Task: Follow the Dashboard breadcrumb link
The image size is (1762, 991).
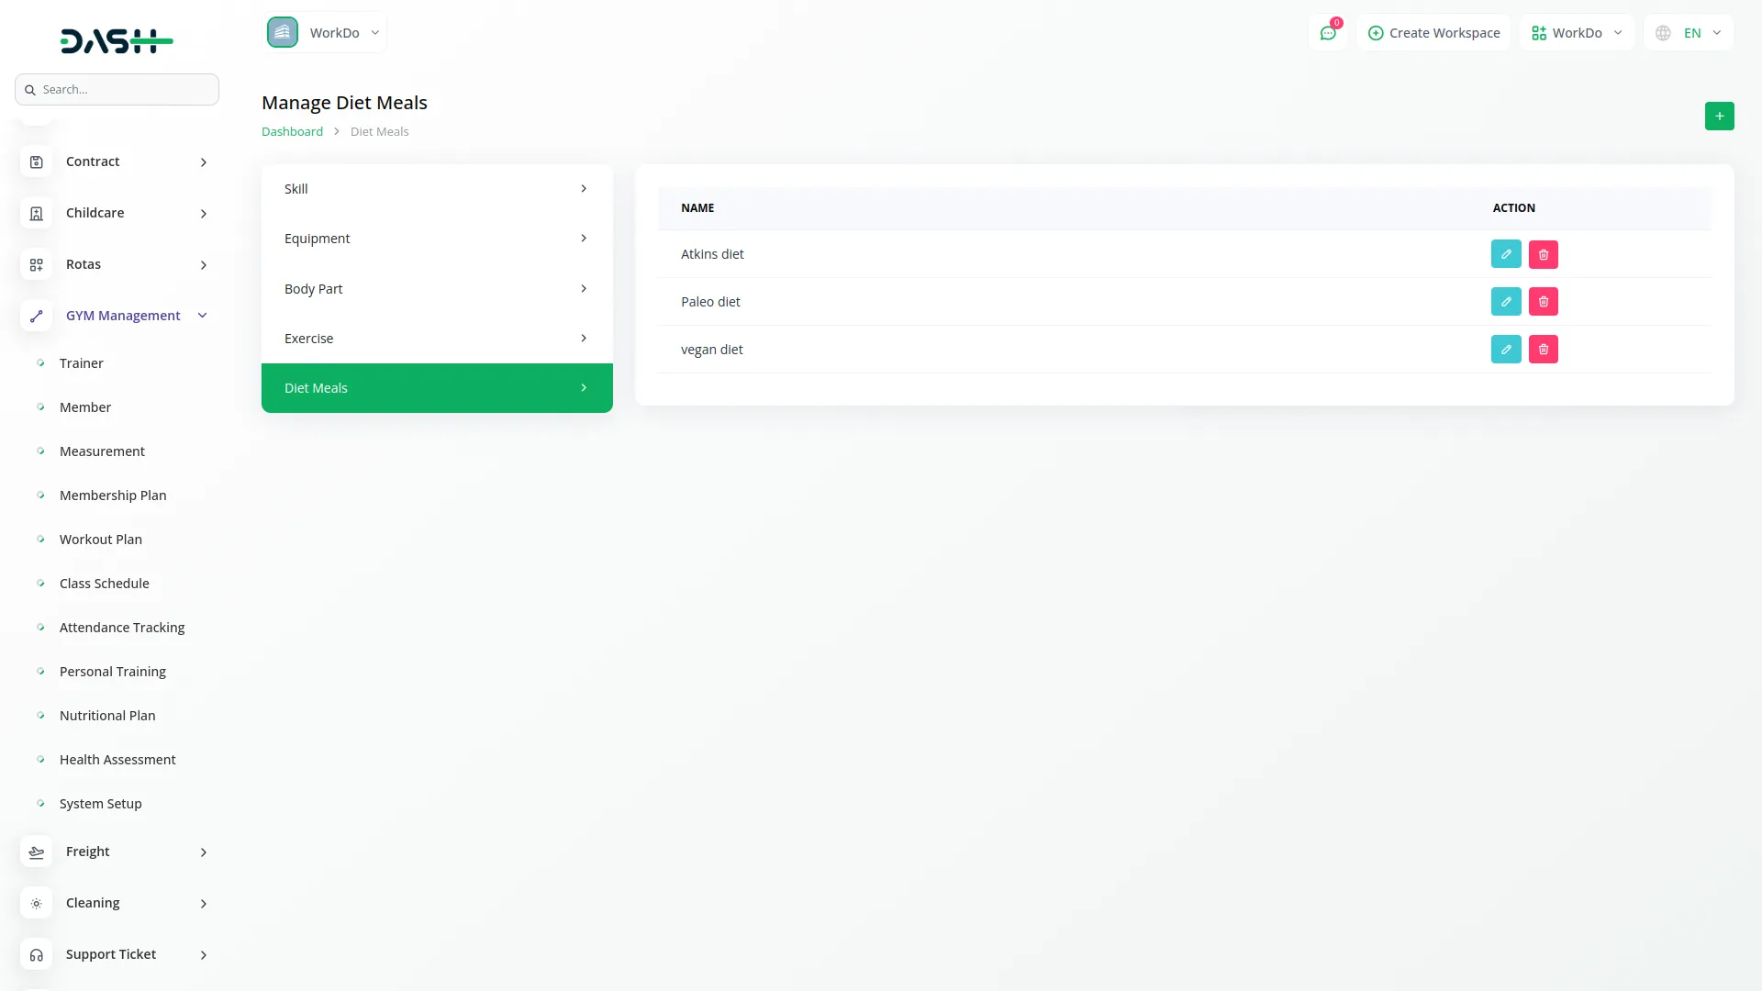Action: coord(292,132)
